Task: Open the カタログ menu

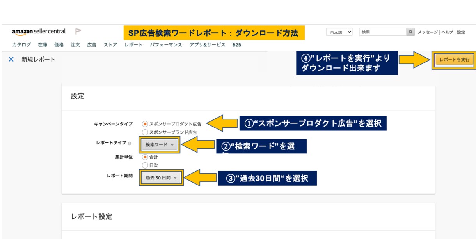Action: [21, 45]
